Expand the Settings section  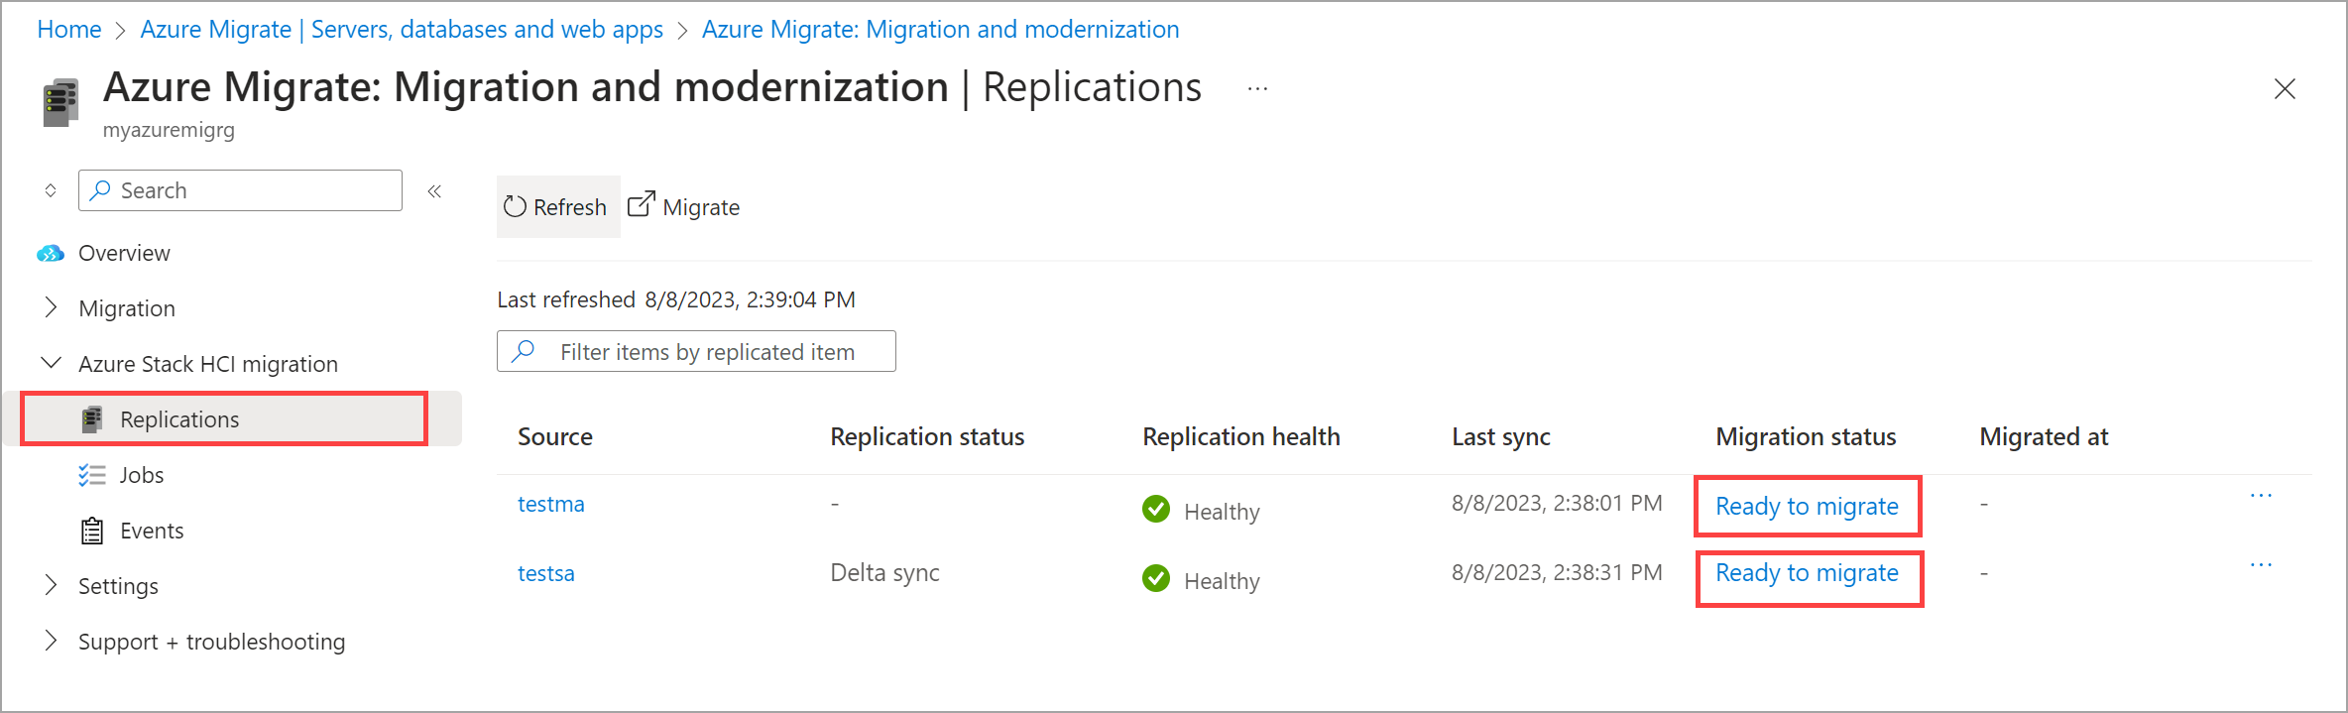click(51, 585)
